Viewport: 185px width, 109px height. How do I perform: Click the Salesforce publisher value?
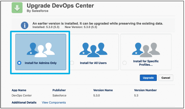pos(59,96)
